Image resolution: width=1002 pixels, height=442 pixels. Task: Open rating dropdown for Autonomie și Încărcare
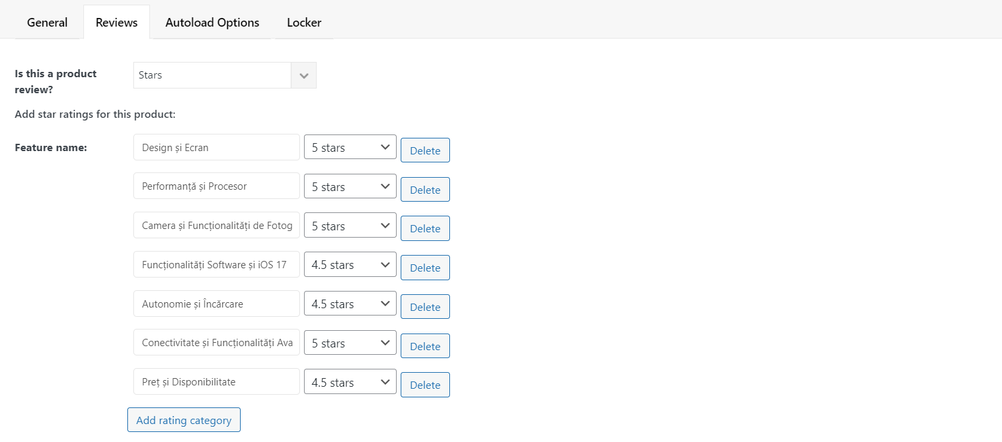coord(350,304)
